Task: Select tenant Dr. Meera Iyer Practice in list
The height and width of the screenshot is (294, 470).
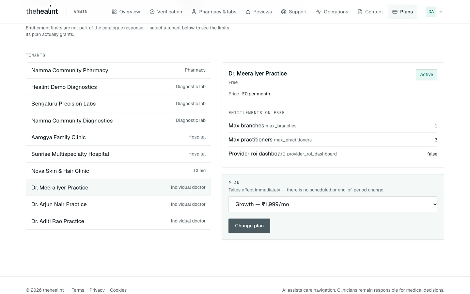Action: click(118, 188)
